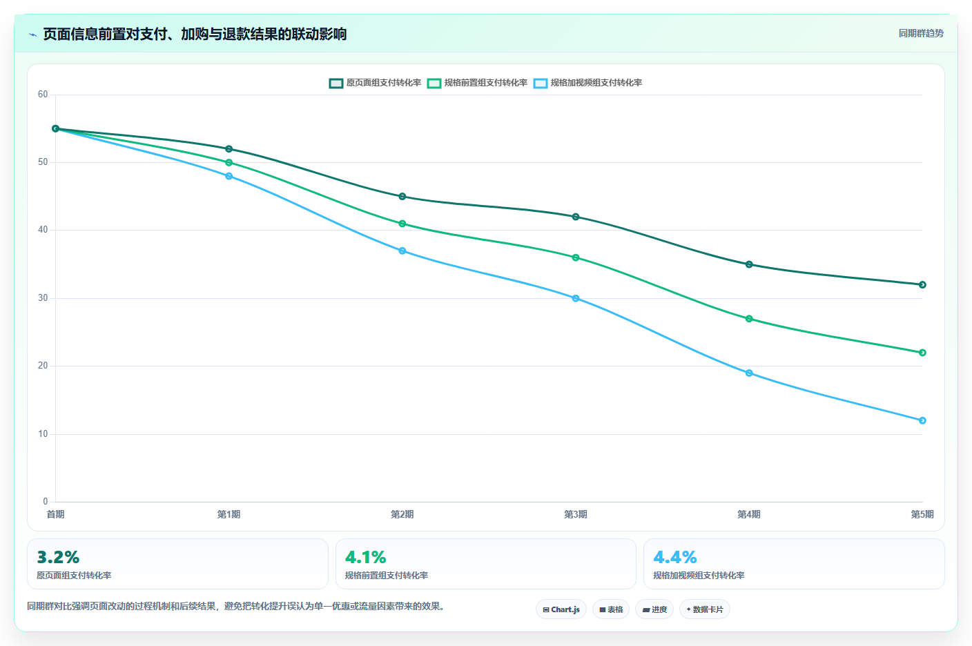Viewport: 972px width, 646px height.
Task: Click the chart title 页面信息前置对支付、加购与退款结果的联动影响
Action: click(x=195, y=35)
